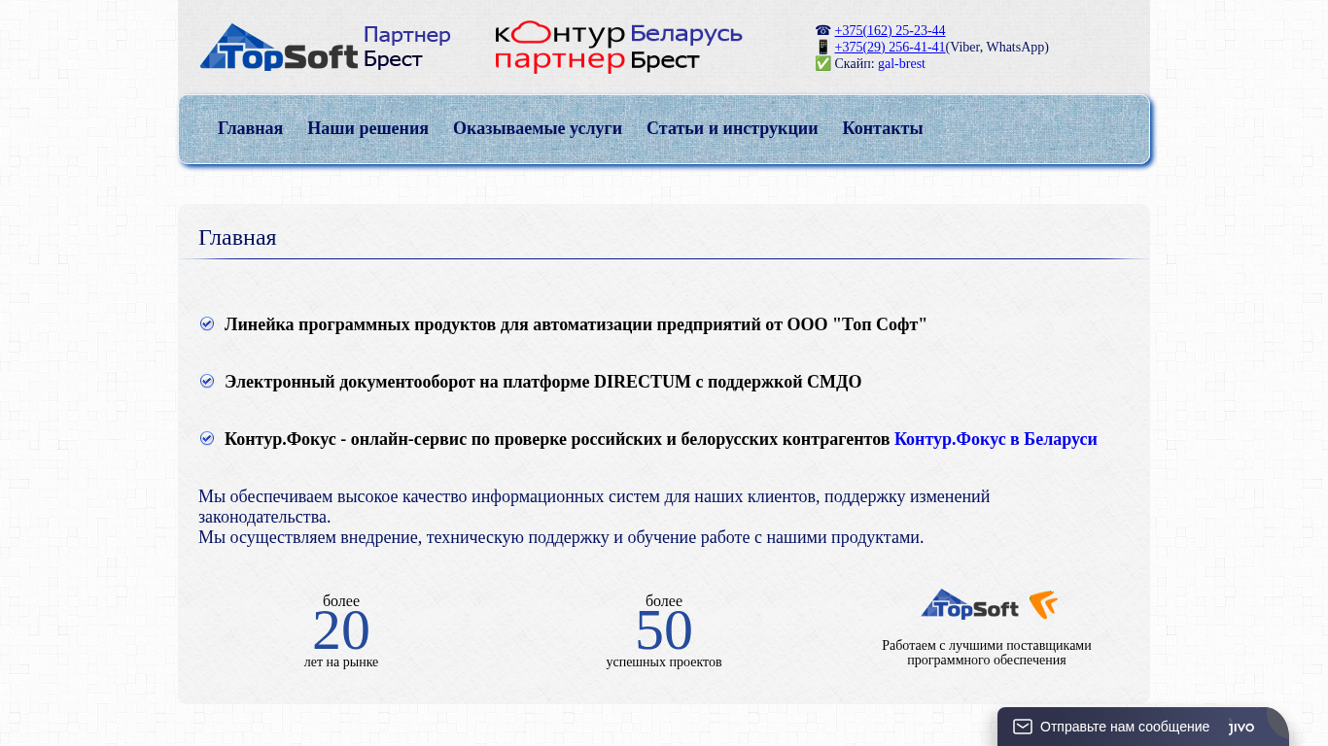This screenshot has height=746, width=1328.
Task: Click the Мы осуществляем внедрение sentence
Action: pos(561,537)
